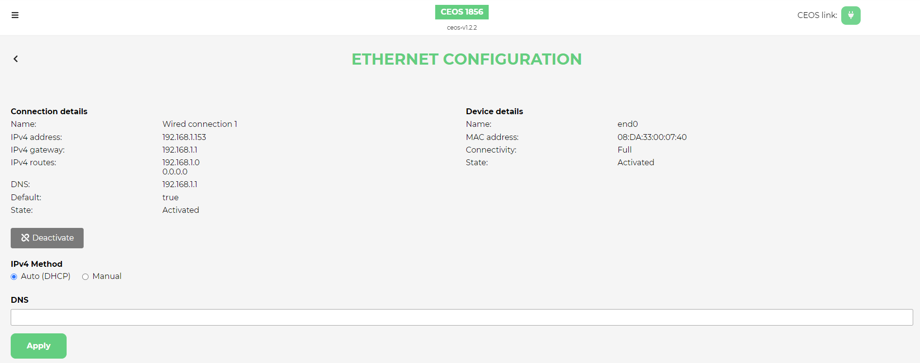Click the CEOS link plug icon
Image resolution: width=920 pixels, height=363 pixels.
pyautogui.click(x=850, y=16)
